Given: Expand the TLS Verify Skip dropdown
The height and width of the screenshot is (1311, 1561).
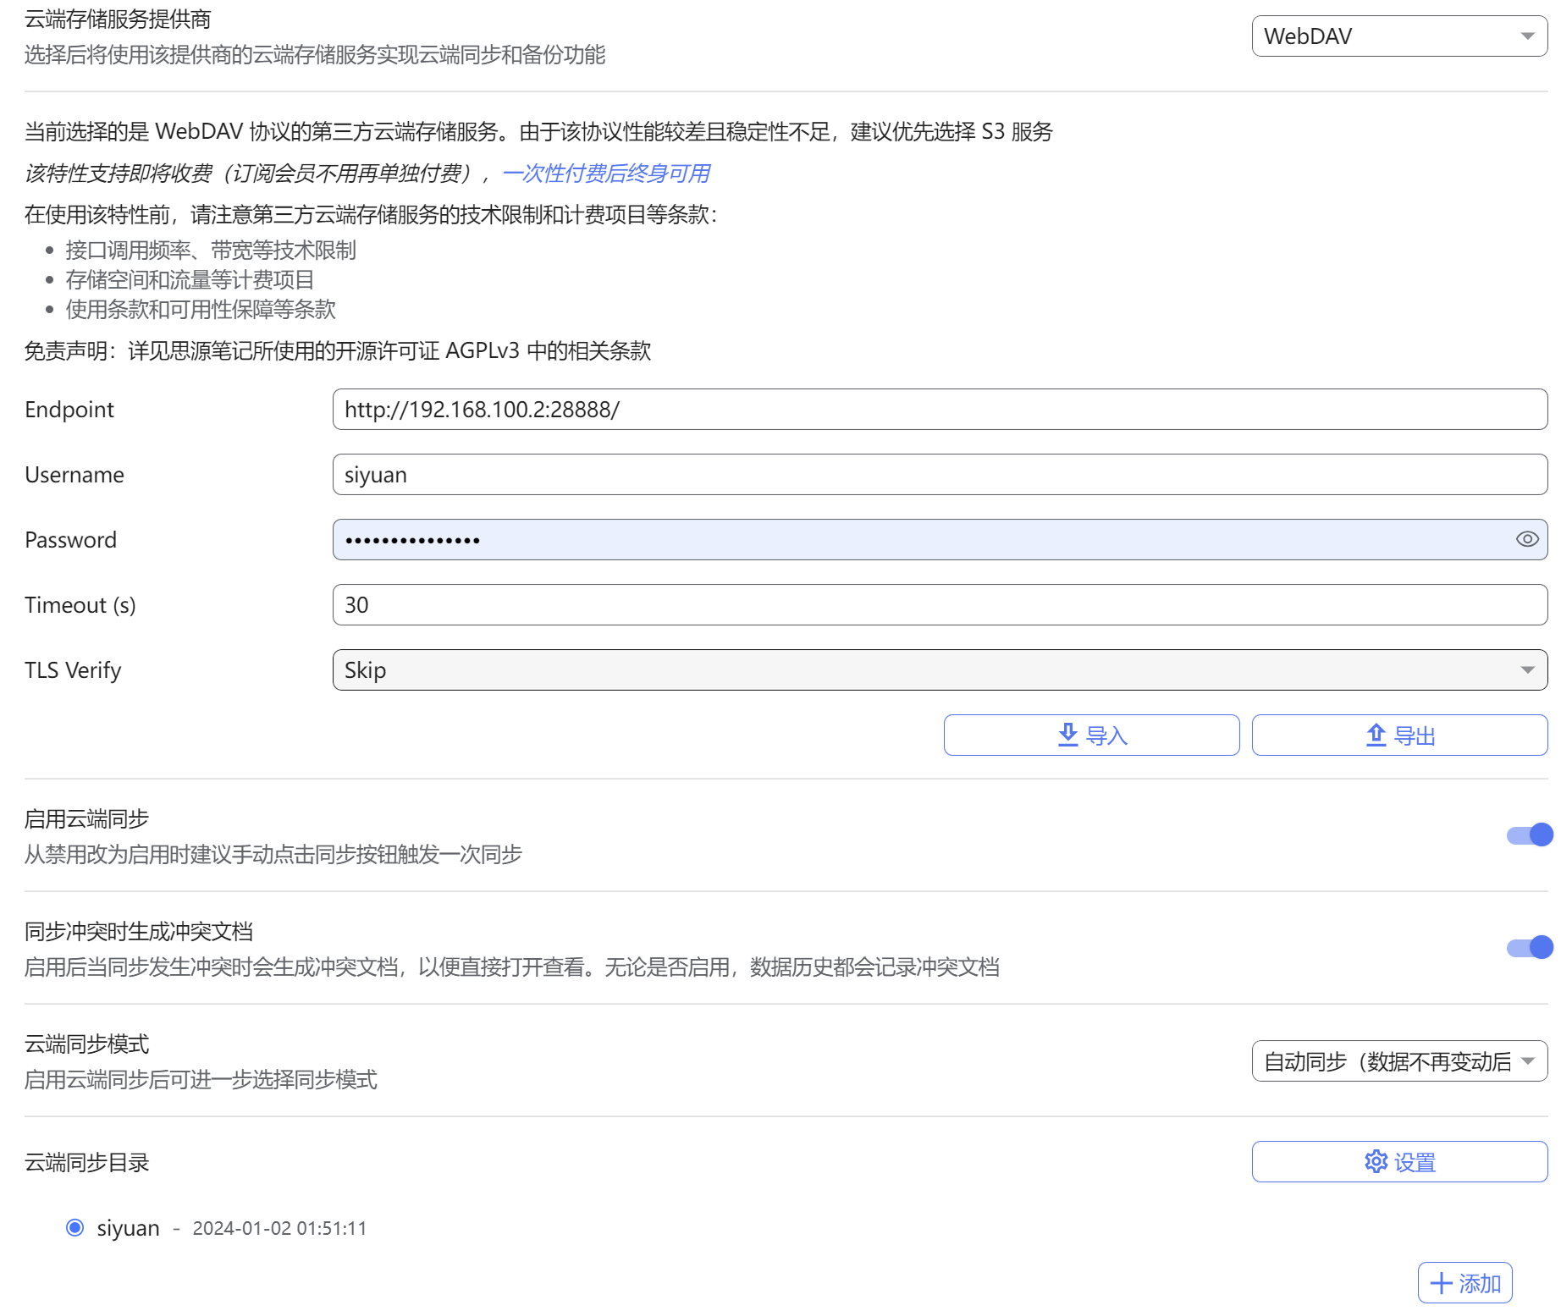Looking at the screenshot, I should point(939,669).
